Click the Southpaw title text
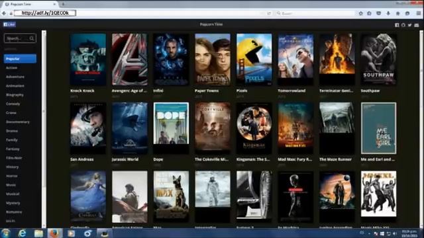 tap(370, 91)
